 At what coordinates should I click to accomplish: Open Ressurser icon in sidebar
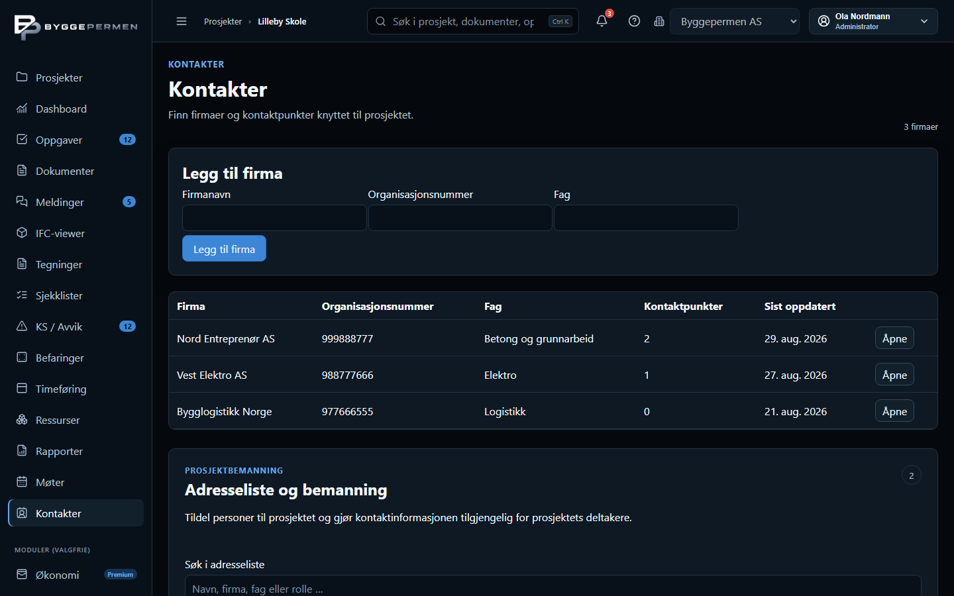pyautogui.click(x=22, y=419)
